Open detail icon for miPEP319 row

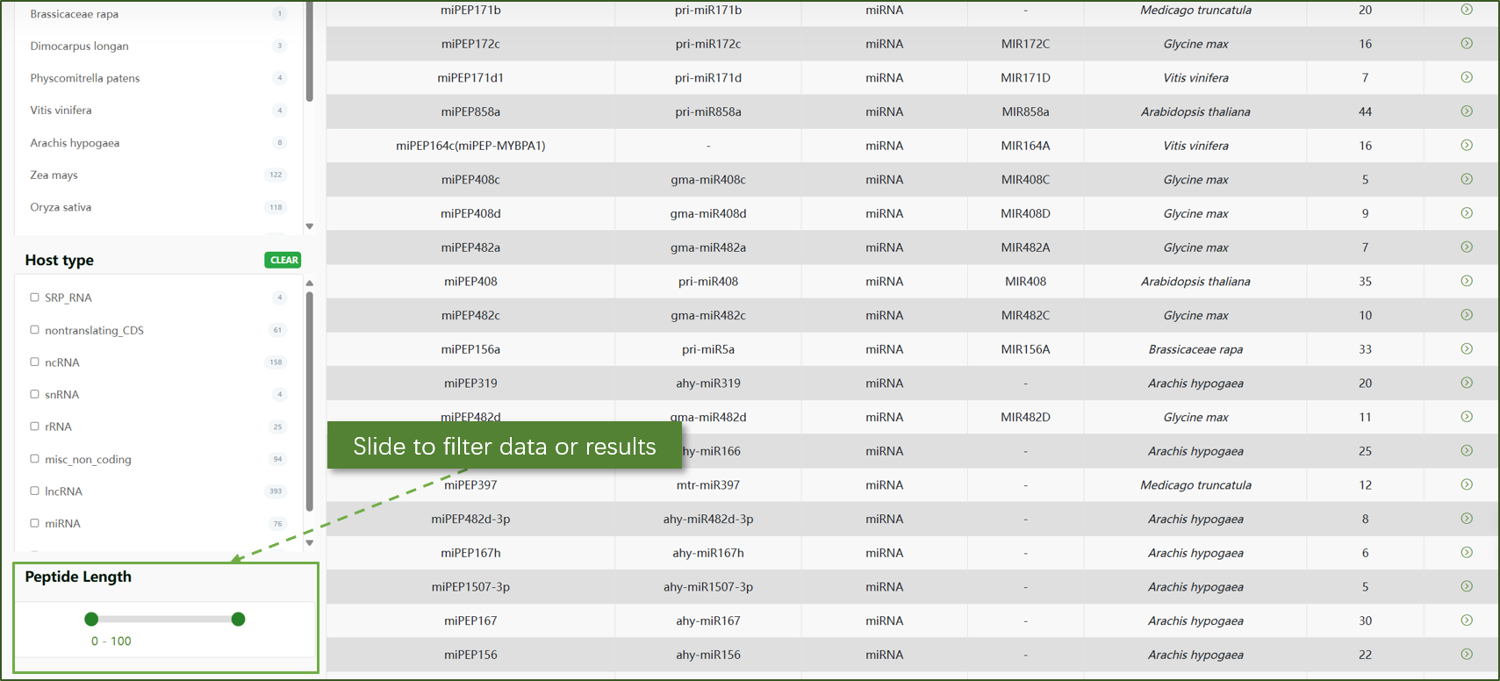tap(1466, 384)
